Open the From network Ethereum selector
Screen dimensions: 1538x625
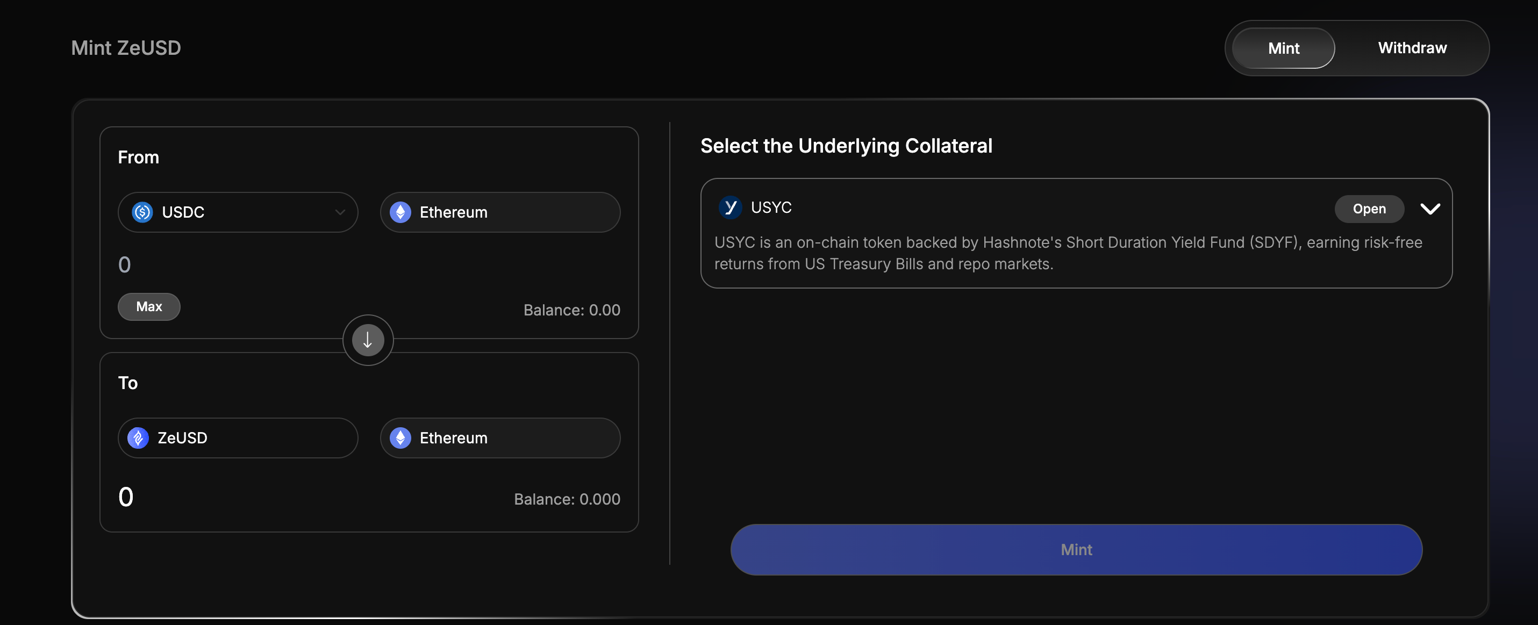500,212
